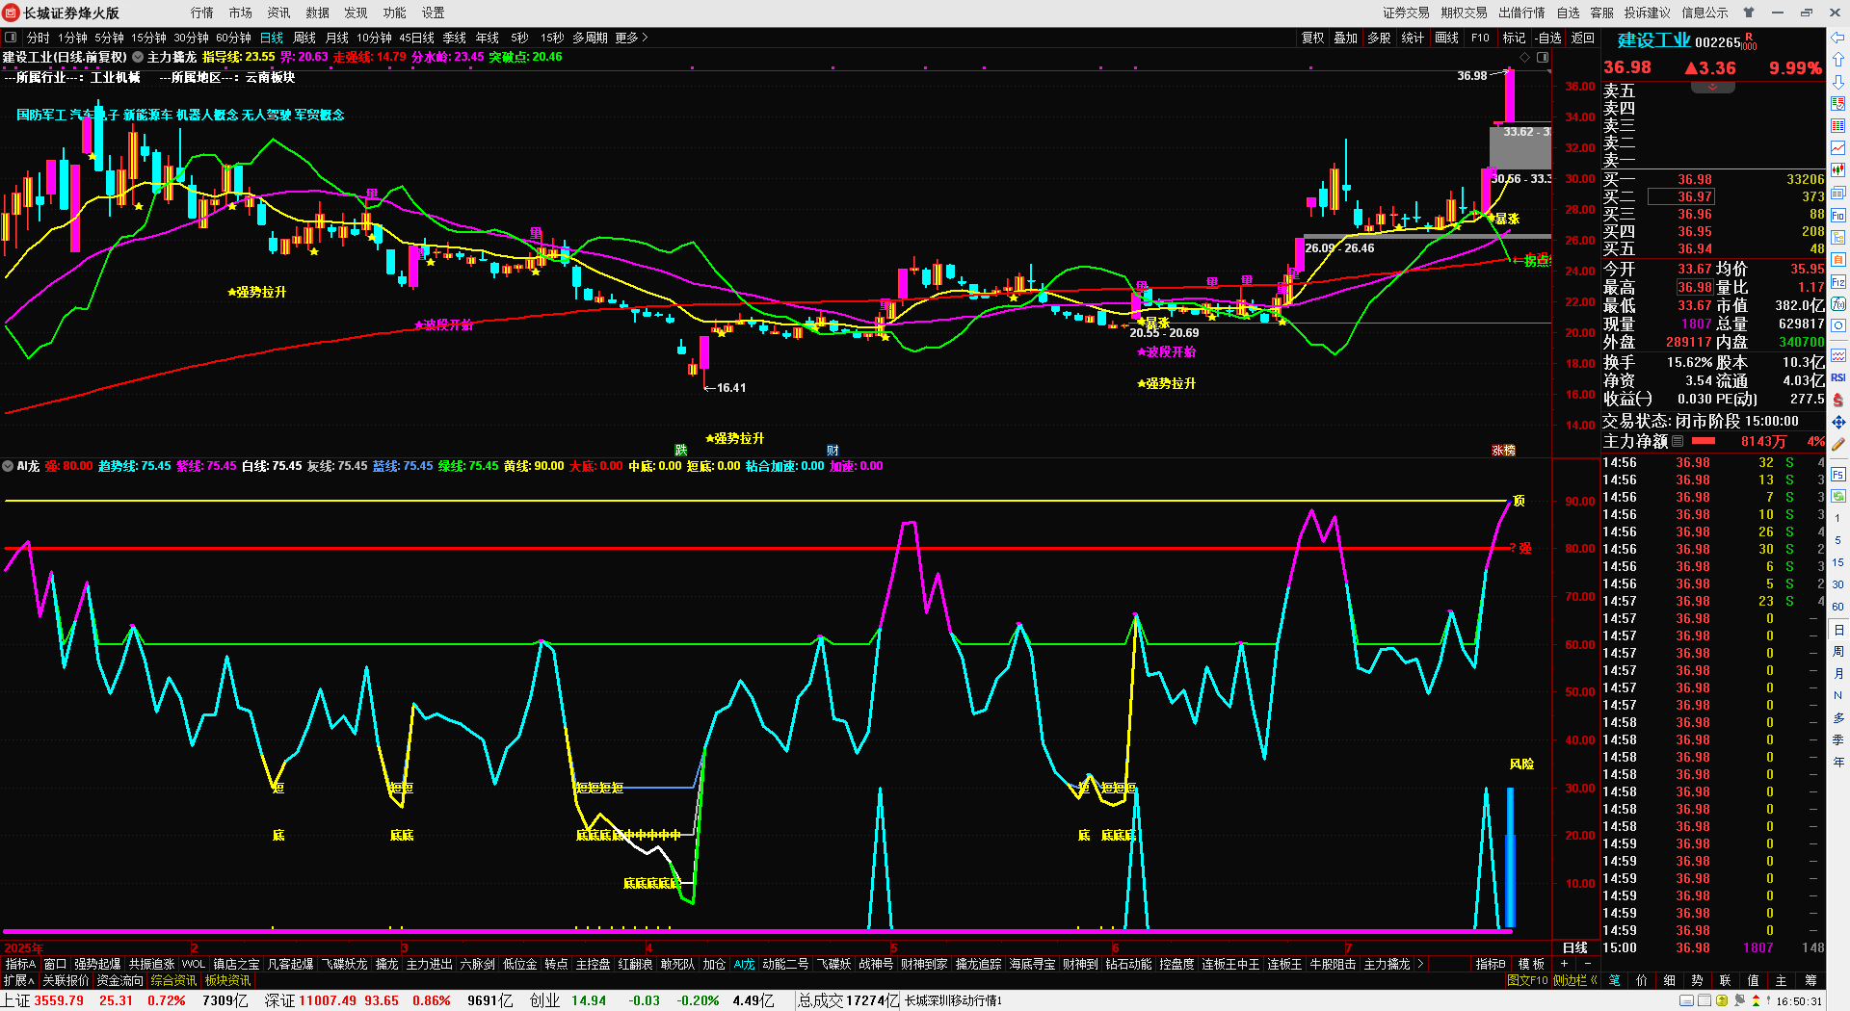Image resolution: width=1850 pixels, height=1011 pixels.
Task: Select the 资金流向 bottom tab
Action: (120, 980)
